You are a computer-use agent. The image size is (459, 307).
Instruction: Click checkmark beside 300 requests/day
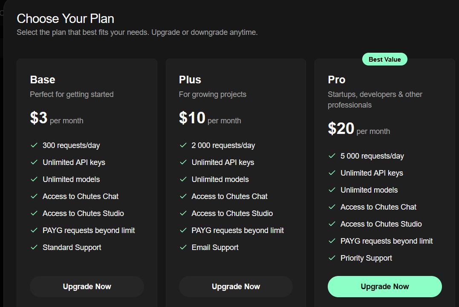(34, 145)
